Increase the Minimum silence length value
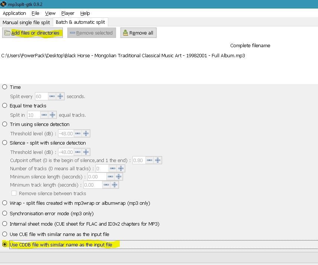 pyautogui.click(x=119, y=177)
